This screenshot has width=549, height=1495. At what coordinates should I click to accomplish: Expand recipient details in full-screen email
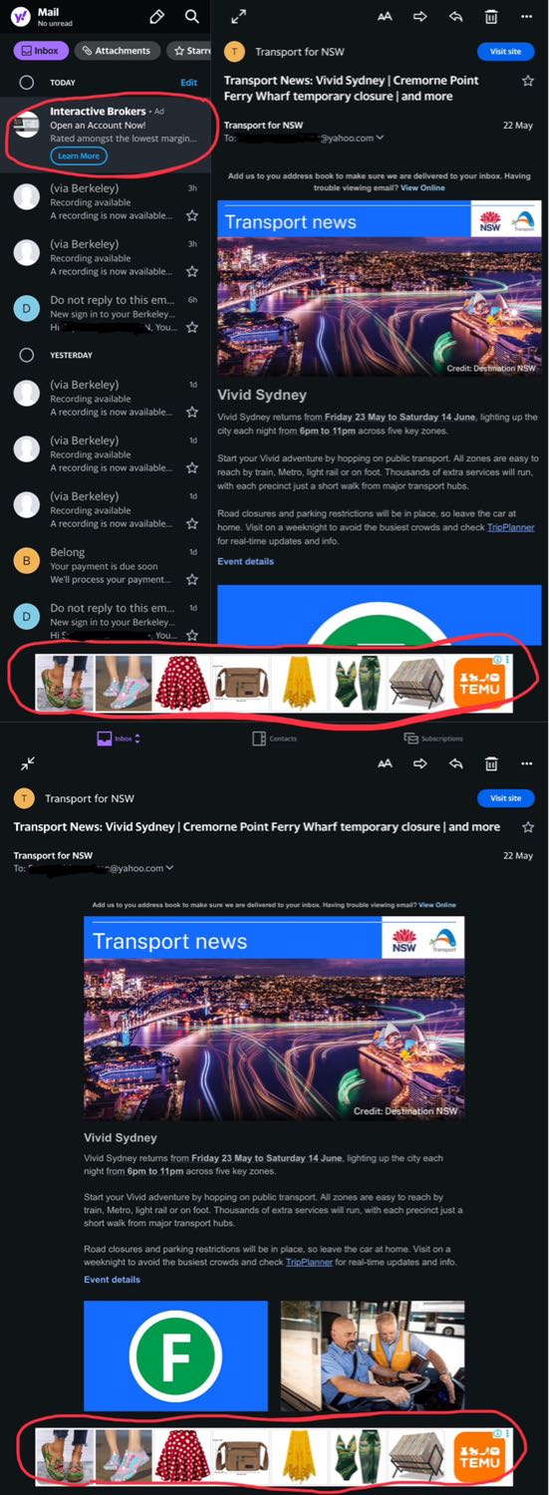tap(169, 868)
